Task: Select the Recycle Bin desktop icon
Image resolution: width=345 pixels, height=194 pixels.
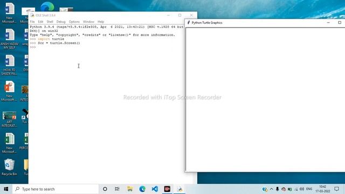Action: [x=9, y=167]
